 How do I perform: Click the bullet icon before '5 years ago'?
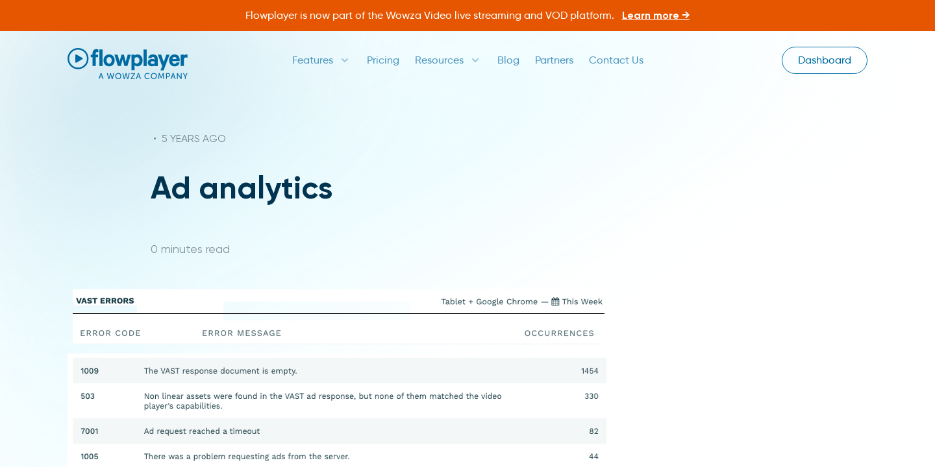(x=154, y=138)
